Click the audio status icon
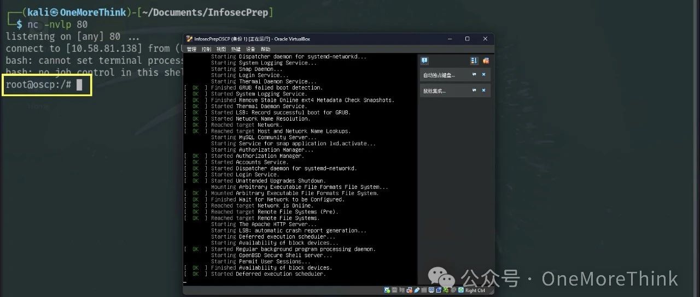Image resolution: width=700 pixels, height=297 pixels. point(402,290)
